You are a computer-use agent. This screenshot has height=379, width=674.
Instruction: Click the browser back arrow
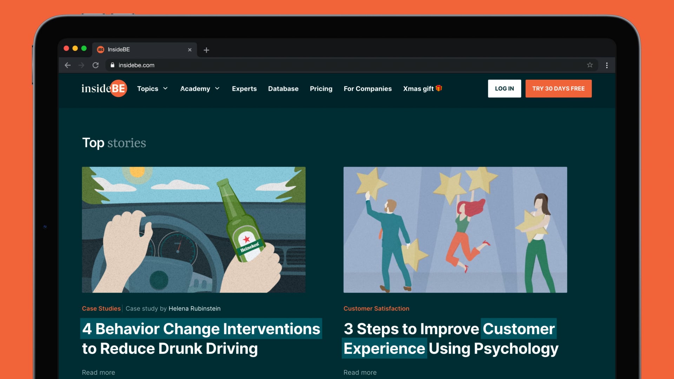[68, 65]
